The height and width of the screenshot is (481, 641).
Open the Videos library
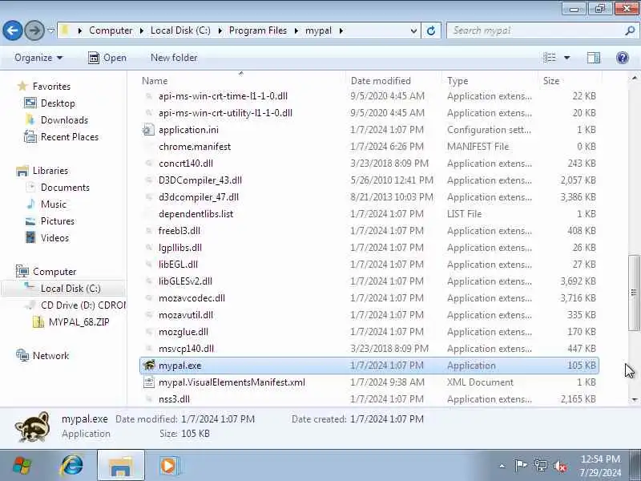[x=54, y=237]
